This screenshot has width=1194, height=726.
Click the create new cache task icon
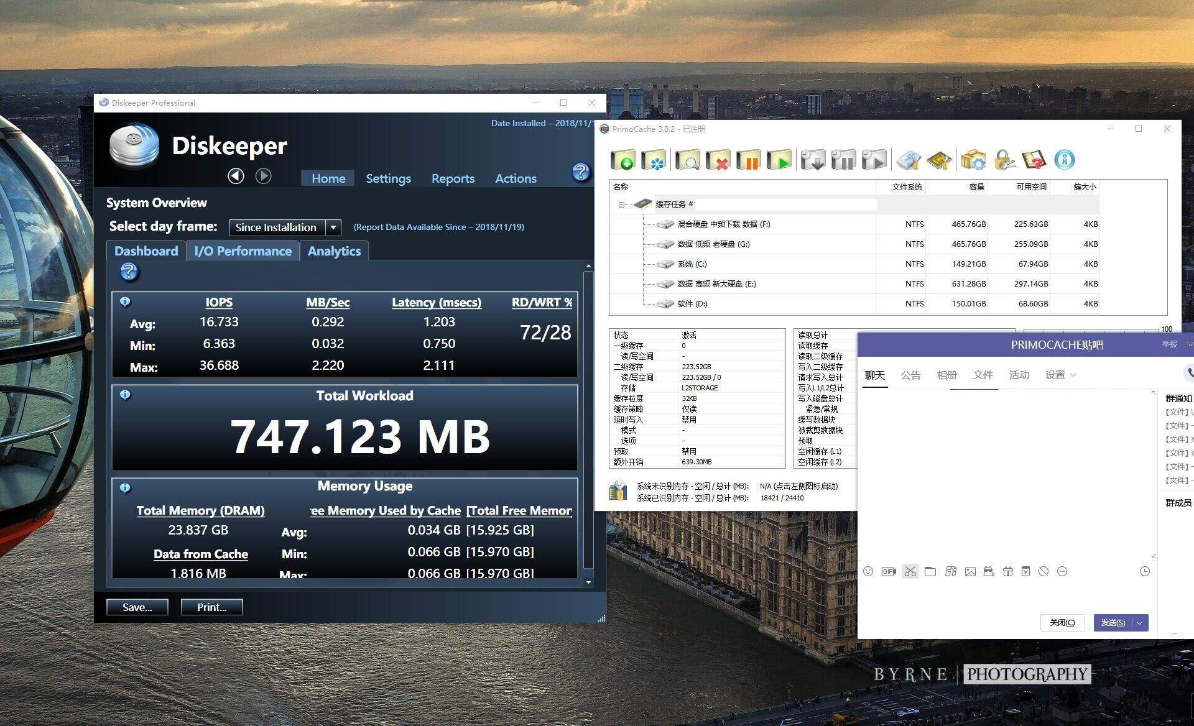click(622, 160)
